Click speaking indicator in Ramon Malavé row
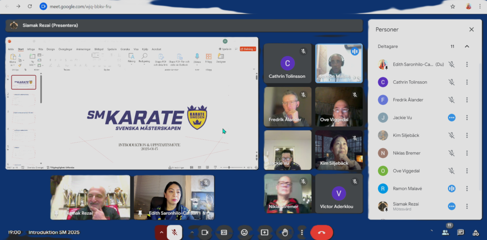487x240 pixels. (452, 189)
